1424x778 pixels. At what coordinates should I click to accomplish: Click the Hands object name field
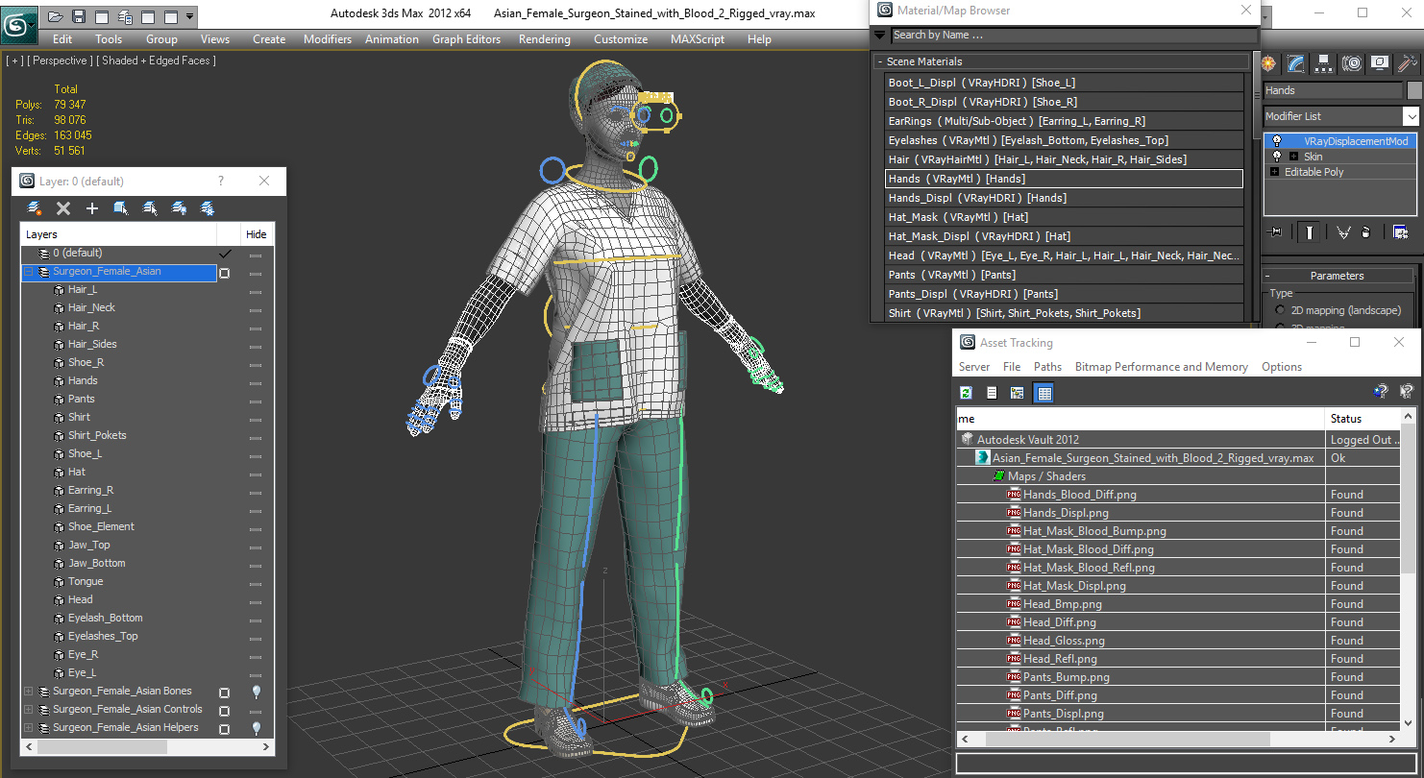pyautogui.click(x=1333, y=90)
